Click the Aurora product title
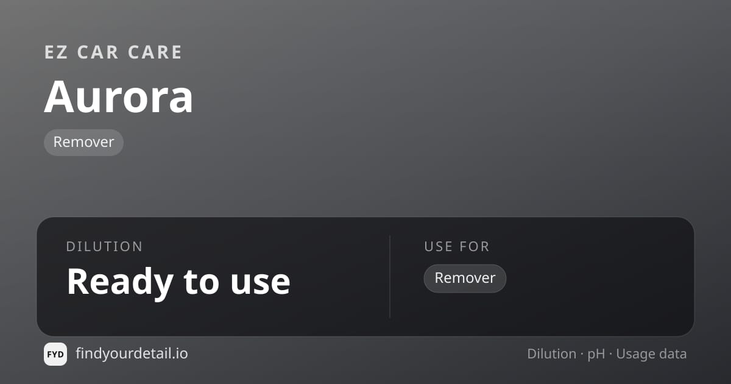Image resolution: width=731 pixels, height=384 pixels. [x=119, y=96]
